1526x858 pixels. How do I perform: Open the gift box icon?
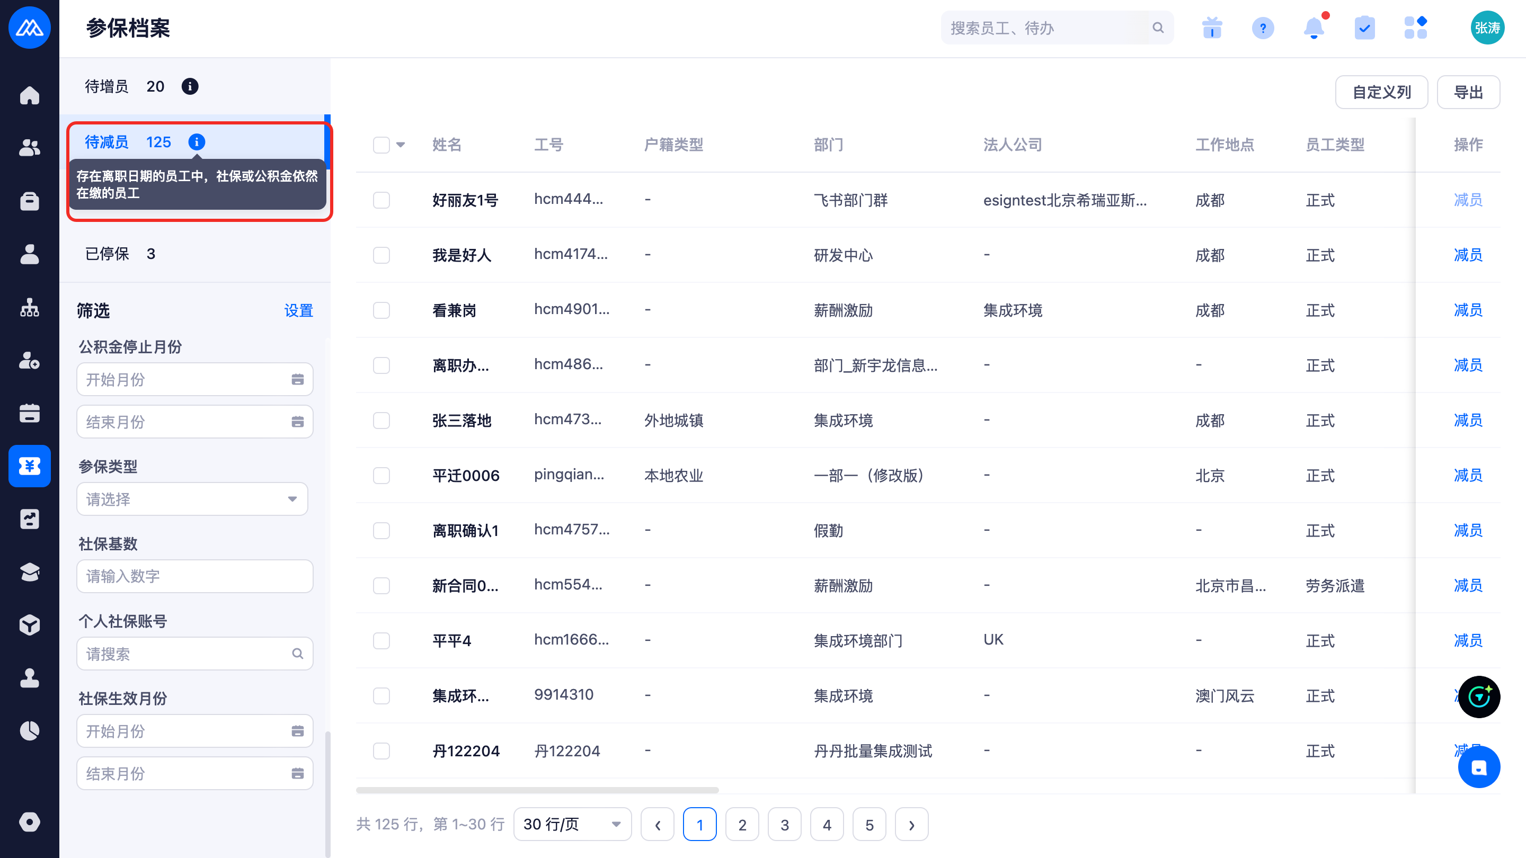[x=1212, y=28]
